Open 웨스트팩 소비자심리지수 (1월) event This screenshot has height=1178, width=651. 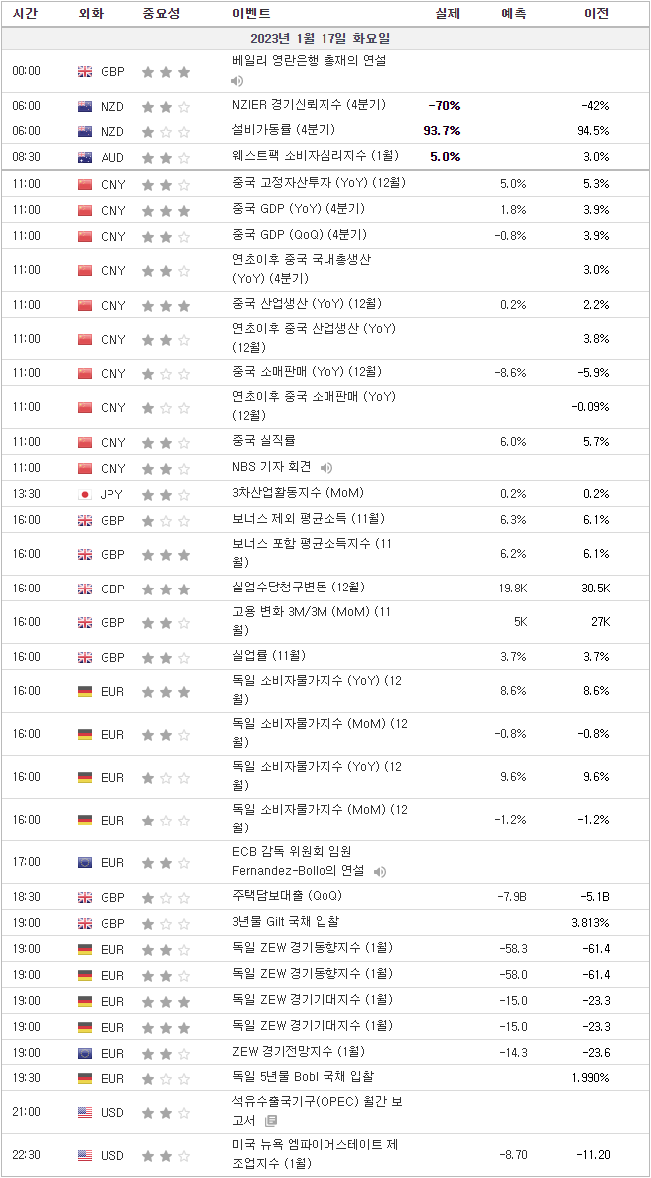click(x=316, y=156)
